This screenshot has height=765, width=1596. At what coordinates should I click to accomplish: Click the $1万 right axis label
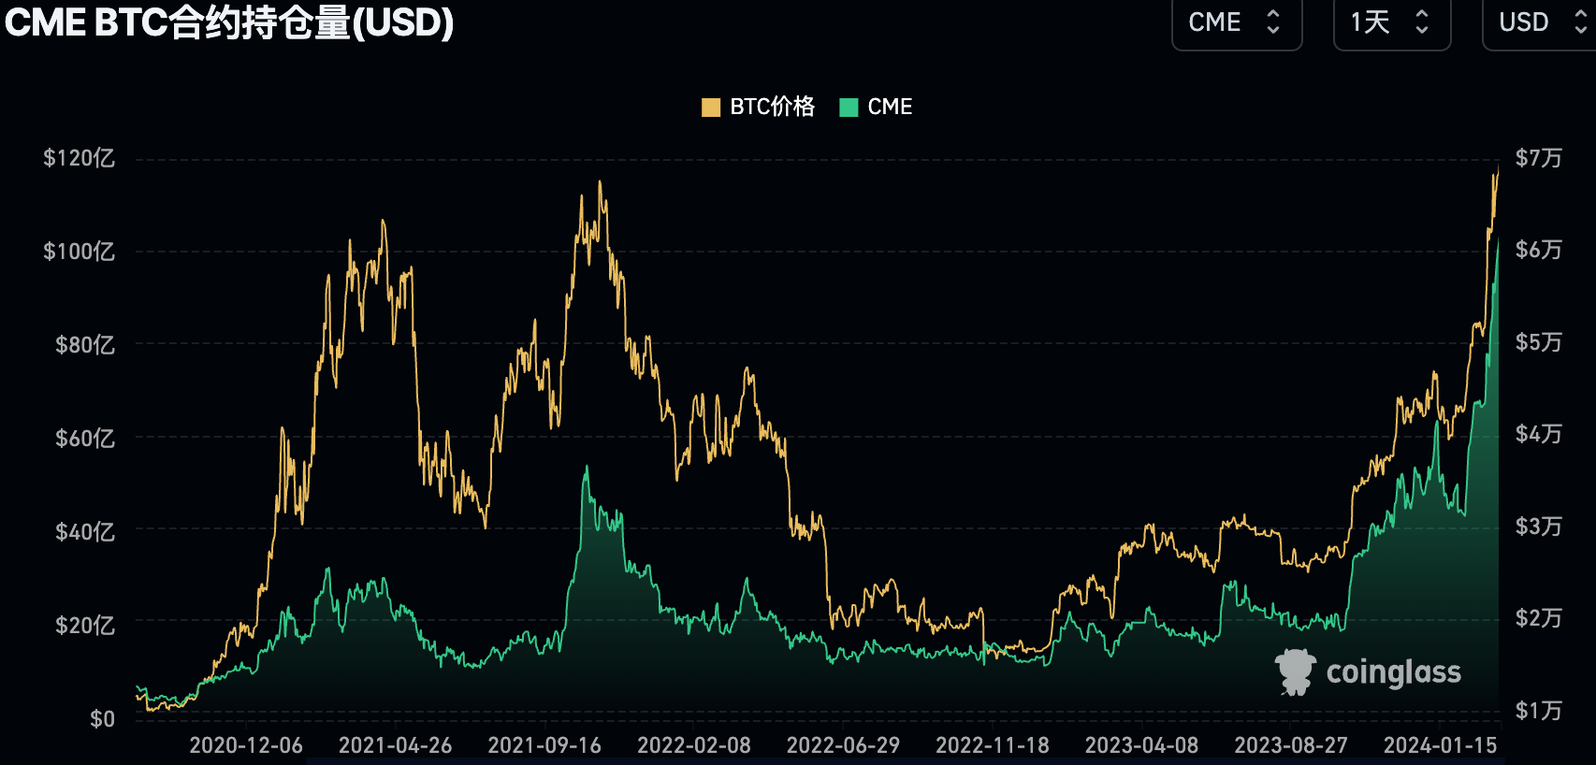(x=1539, y=711)
